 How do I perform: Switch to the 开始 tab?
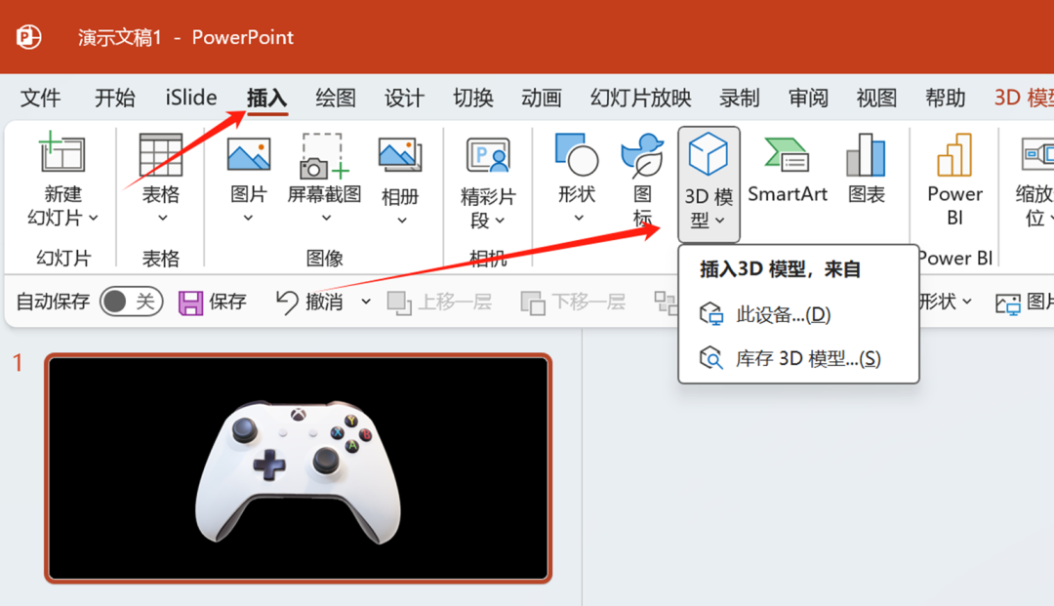[x=115, y=99]
